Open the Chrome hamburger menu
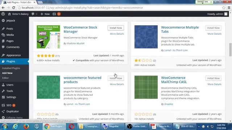Screen dimensions: 232x130 [229, 8]
